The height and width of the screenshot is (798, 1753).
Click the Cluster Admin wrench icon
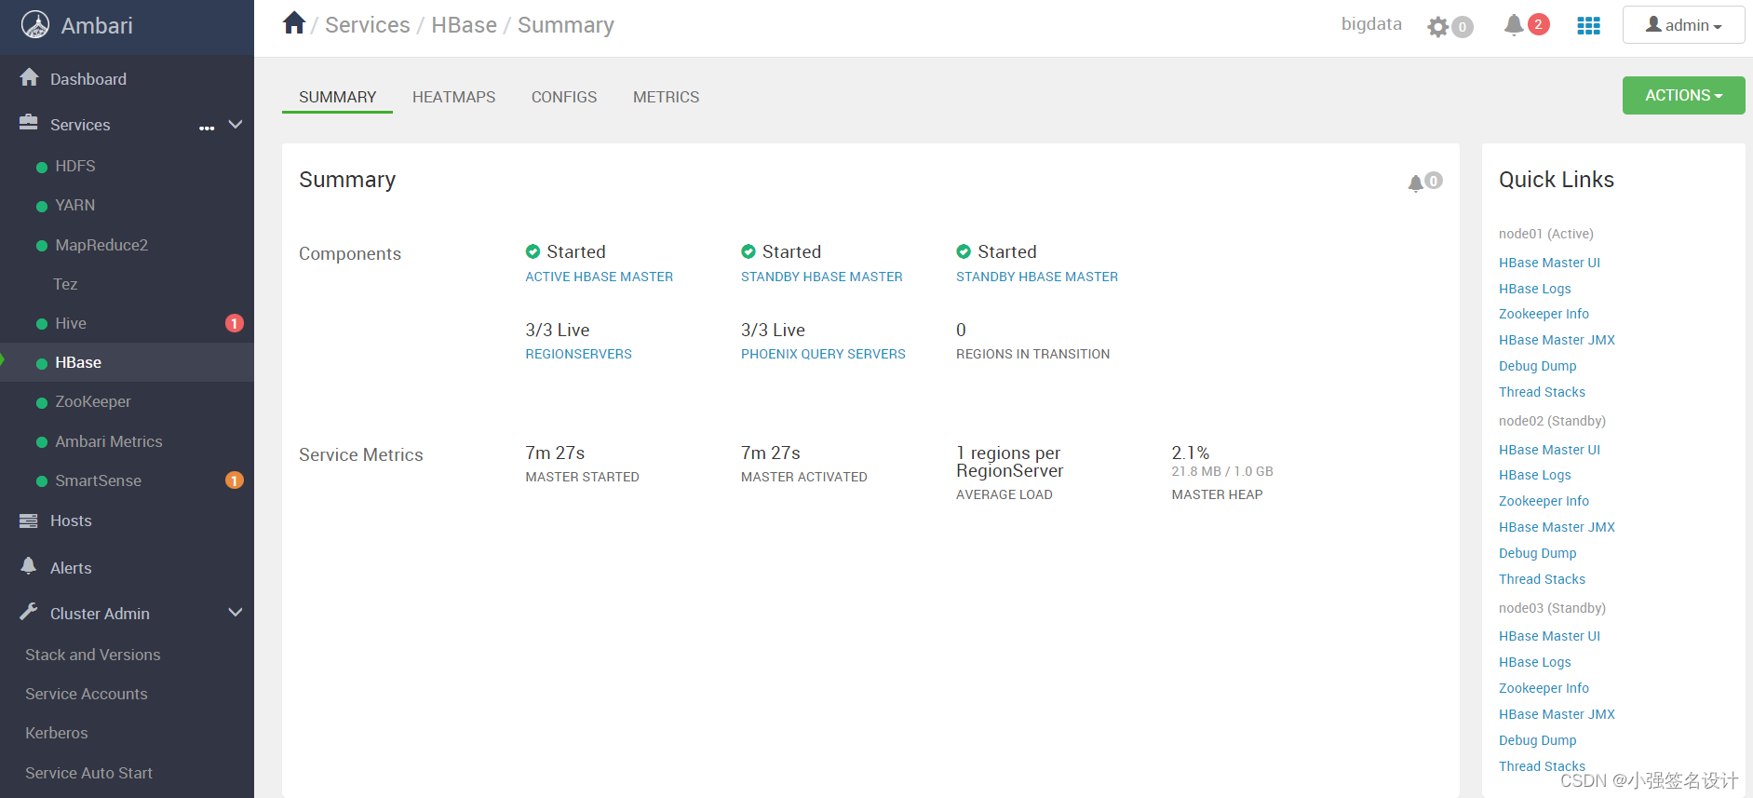pyautogui.click(x=29, y=612)
